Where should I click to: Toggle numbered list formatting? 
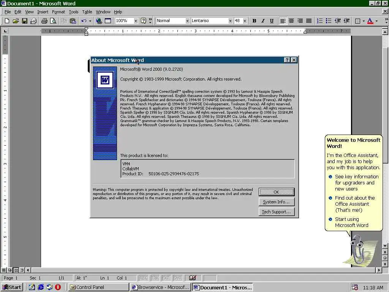pyautogui.click(x=320, y=21)
